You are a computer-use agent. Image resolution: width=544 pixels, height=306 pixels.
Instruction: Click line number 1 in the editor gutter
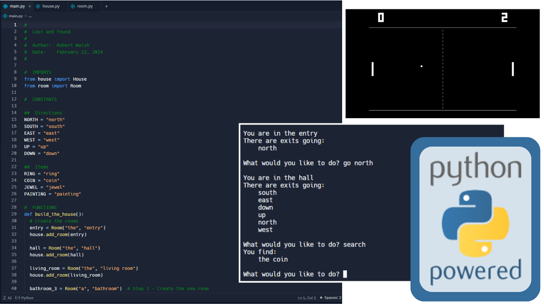[x=15, y=25]
